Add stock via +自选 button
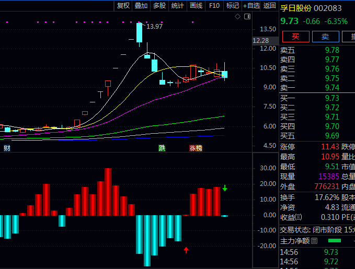The image size is (355, 269). (x=251, y=6)
